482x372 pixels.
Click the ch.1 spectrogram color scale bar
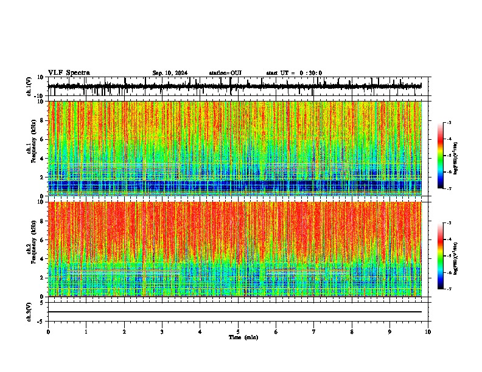click(x=441, y=156)
